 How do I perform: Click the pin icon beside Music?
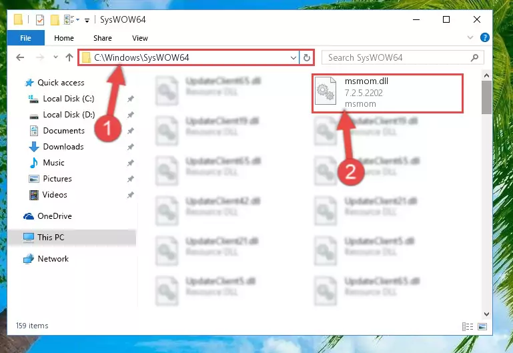coord(131,163)
